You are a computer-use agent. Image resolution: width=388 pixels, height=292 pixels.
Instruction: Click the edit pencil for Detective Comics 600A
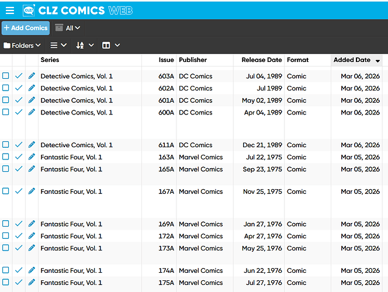pos(32,112)
